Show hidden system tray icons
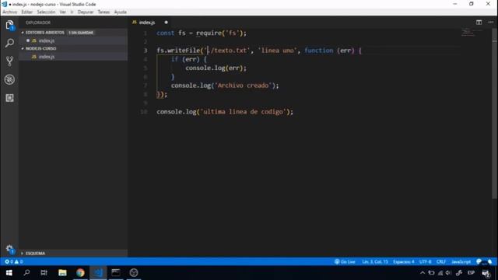Image resolution: width=498 pixels, height=280 pixels. [423, 273]
